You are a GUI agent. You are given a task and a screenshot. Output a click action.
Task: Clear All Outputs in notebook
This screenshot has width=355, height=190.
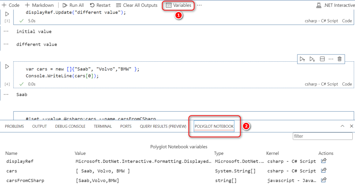(136, 5)
